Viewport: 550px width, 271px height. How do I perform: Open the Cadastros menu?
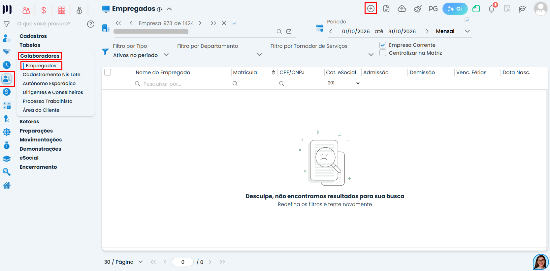pyautogui.click(x=33, y=36)
